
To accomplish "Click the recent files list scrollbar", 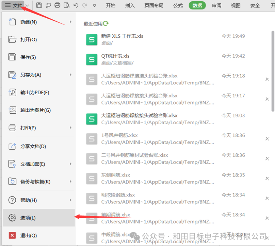I will click(x=273, y=71).
